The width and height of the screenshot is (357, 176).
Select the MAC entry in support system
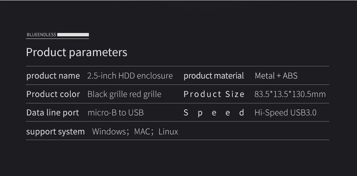tap(142, 132)
